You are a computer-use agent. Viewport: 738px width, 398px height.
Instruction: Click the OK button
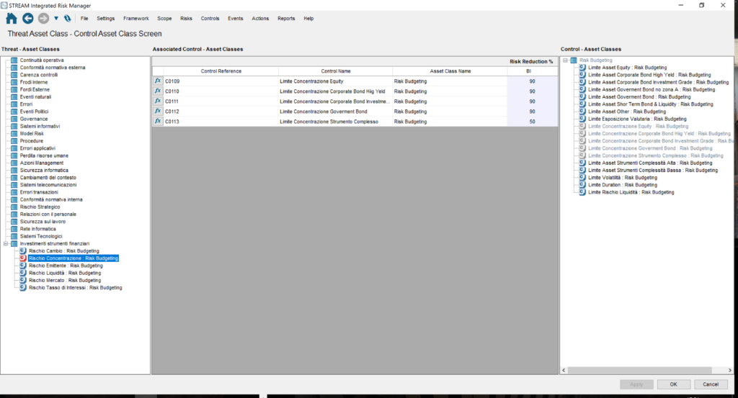pyautogui.click(x=674, y=384)
